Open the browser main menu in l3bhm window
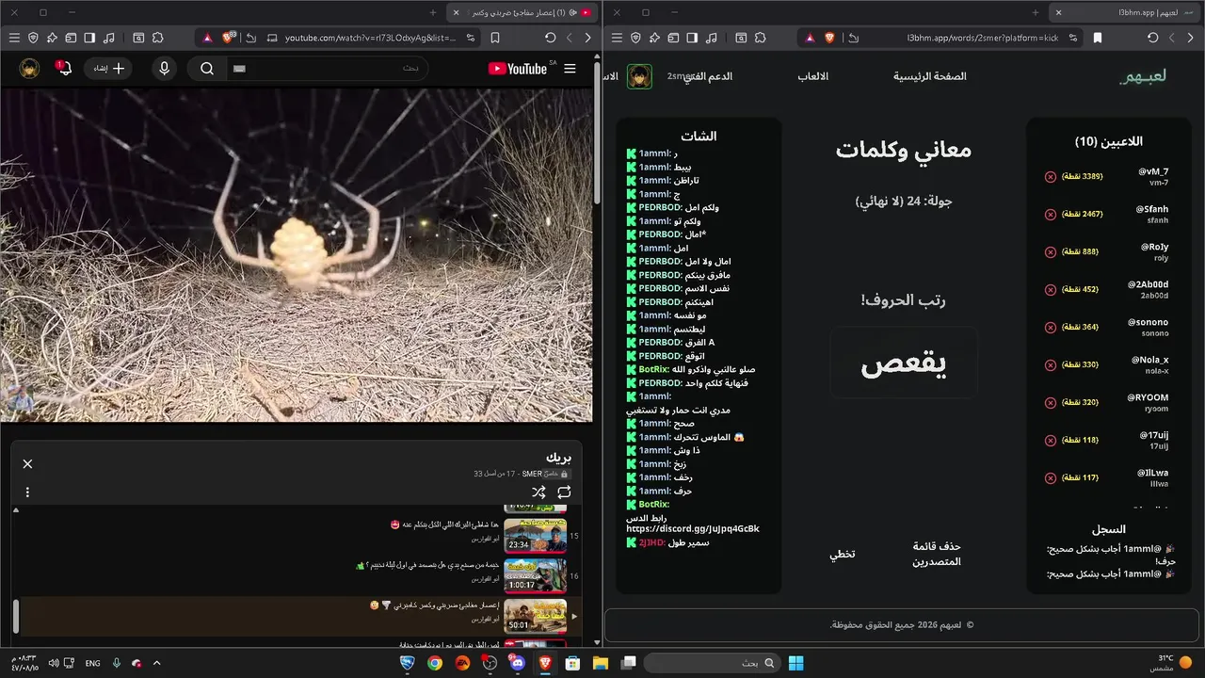This screenshot has height=678, width=1205. pos(617,38)
